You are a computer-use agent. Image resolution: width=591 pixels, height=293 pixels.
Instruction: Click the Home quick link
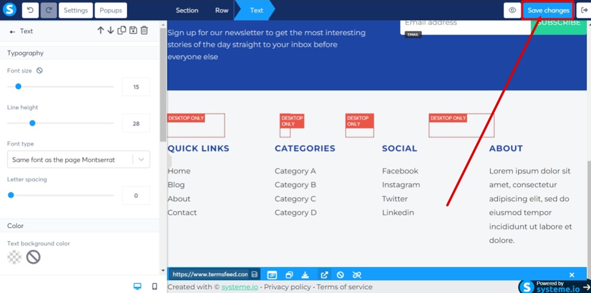pos(179,171)
